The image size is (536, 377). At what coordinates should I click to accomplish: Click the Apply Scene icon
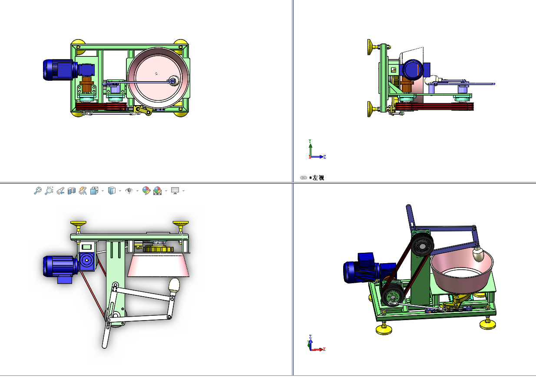(158, 191)
